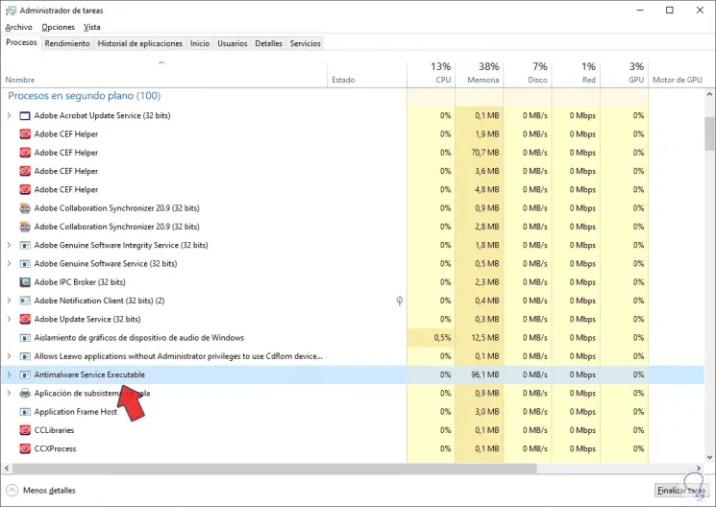Screen dimensions: 716x507
Task: Click the Adobe IPC Broker icon
Action: click(x=25, y=282)
